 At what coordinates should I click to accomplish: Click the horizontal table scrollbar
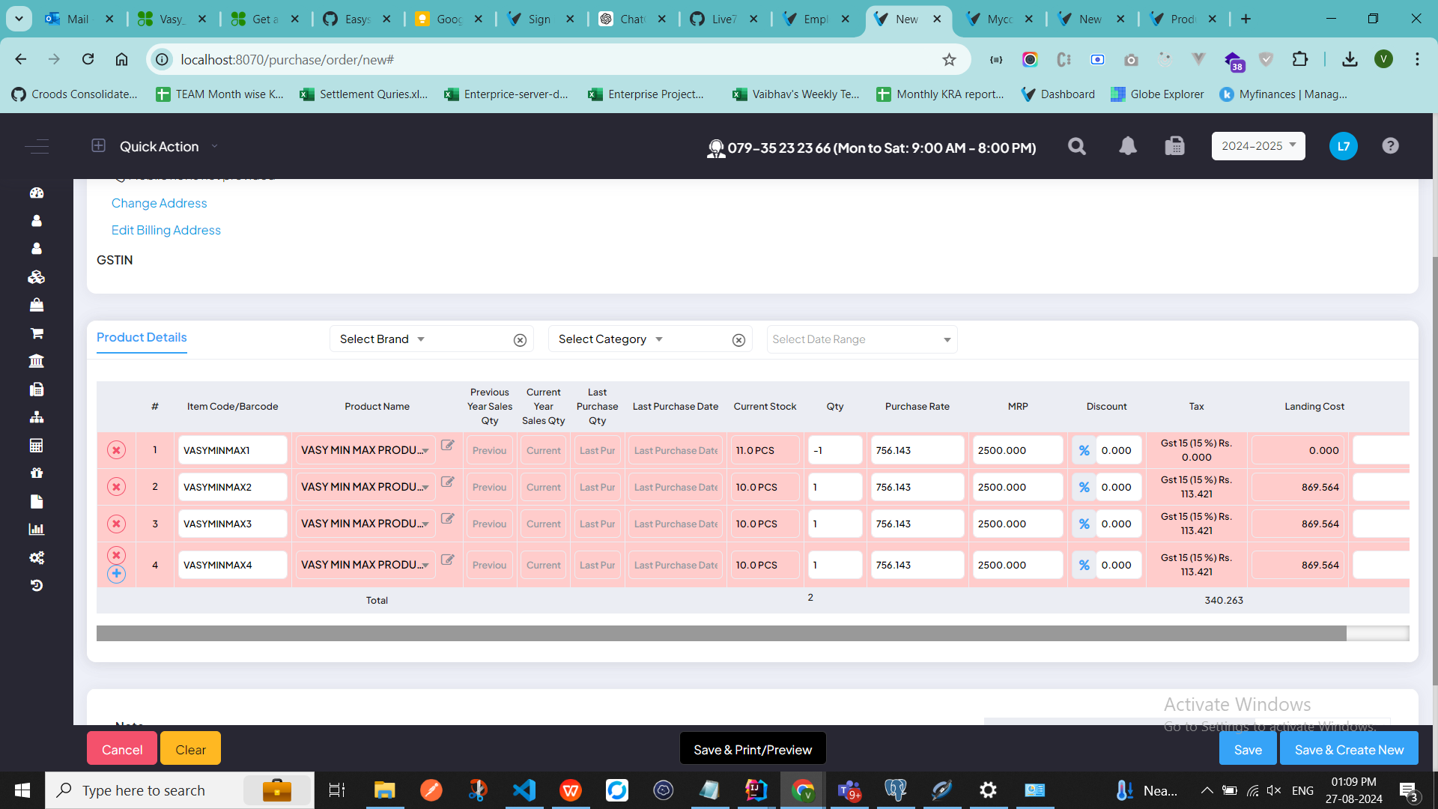point(721,634)
